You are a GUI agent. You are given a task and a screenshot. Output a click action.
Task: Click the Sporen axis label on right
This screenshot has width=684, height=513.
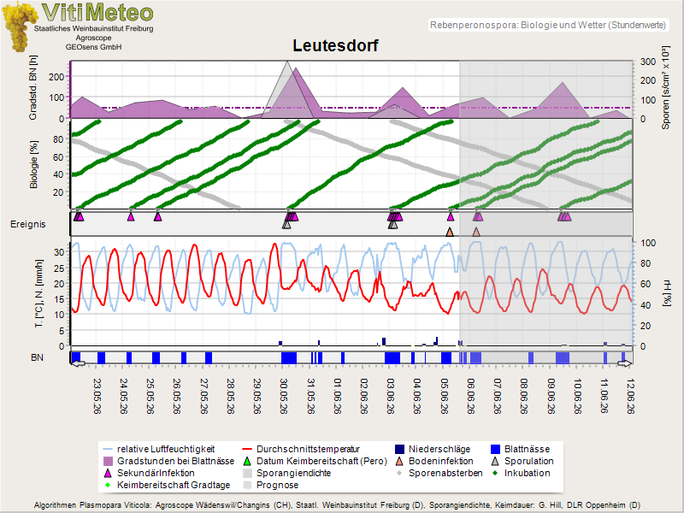[x=665, y=88]
